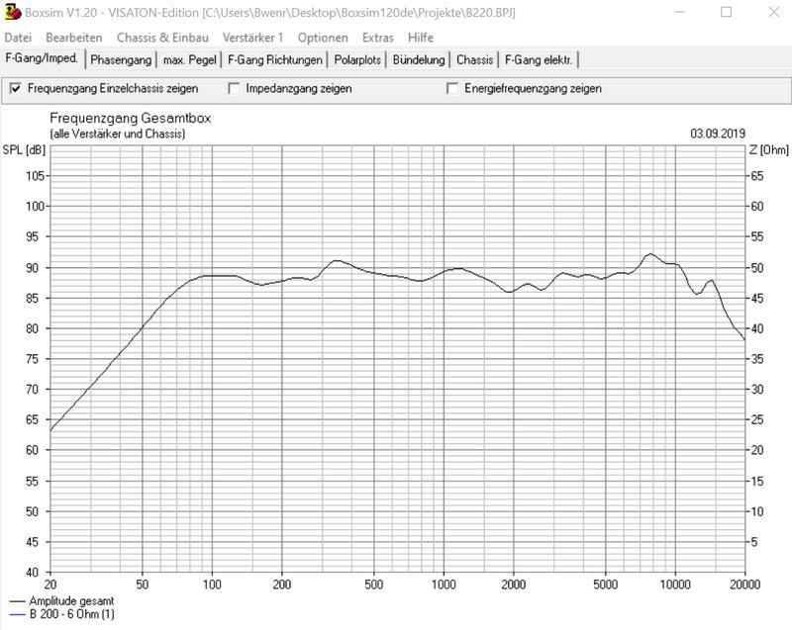The width and height of the screenshot is (792, 630).
Task: Open the Verstärker 1 menu
Action: [x=252, y=38]
